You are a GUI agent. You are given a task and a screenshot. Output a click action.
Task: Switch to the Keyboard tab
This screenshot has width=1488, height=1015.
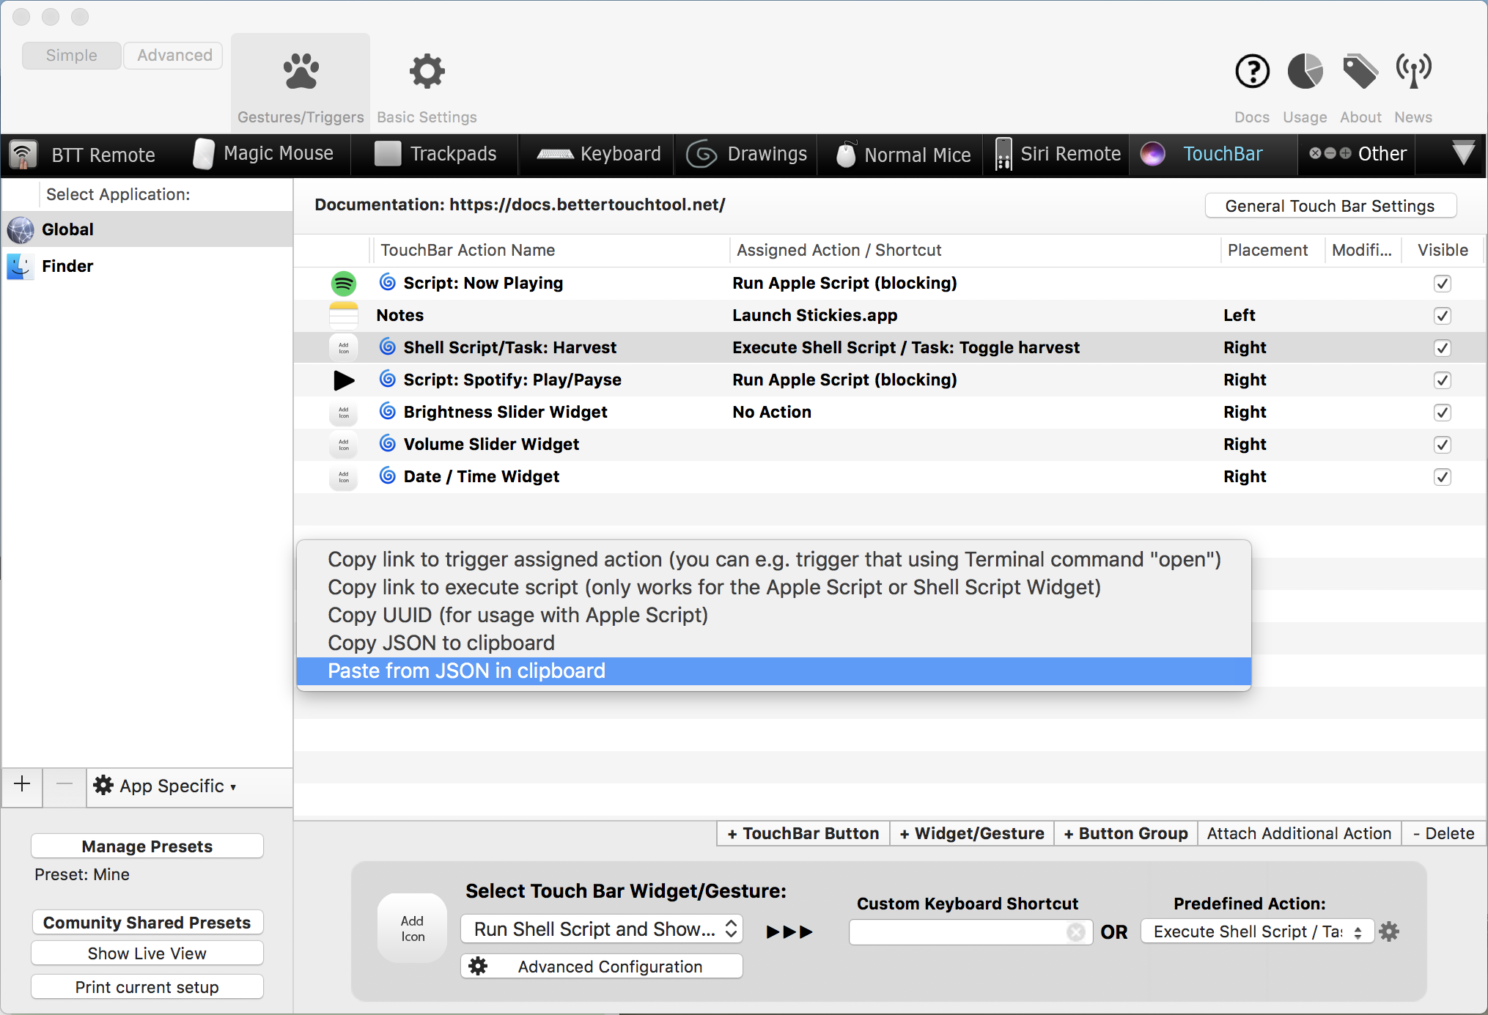click(600, 155)
